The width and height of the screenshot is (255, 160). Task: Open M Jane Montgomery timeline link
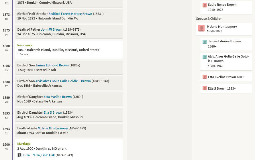coord(53,128)
